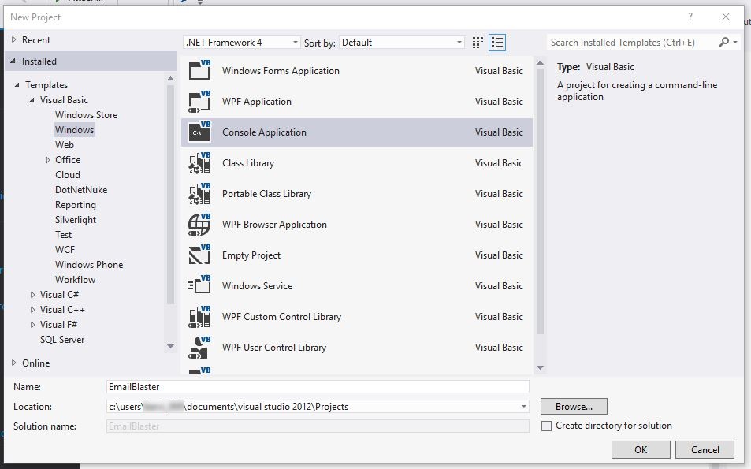The width and height of the screenshot is (751, 469).
Task: Switch to small icons view
Action: [x=478, y=43]
